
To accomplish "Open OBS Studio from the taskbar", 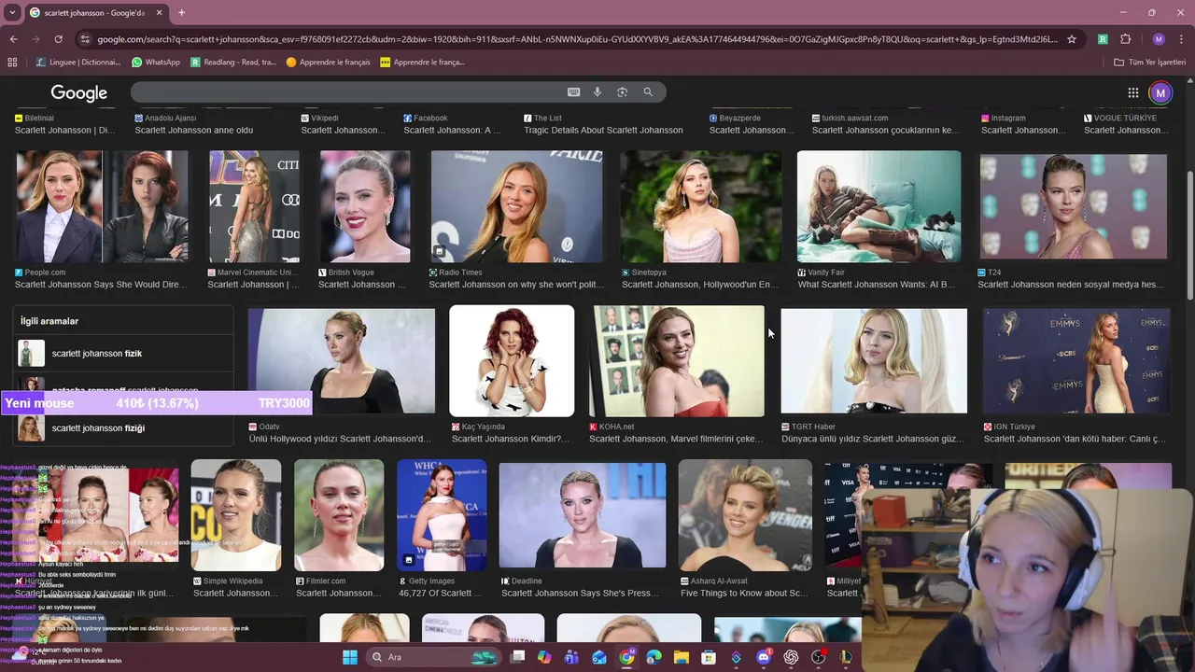I will (x=819, y=657).
